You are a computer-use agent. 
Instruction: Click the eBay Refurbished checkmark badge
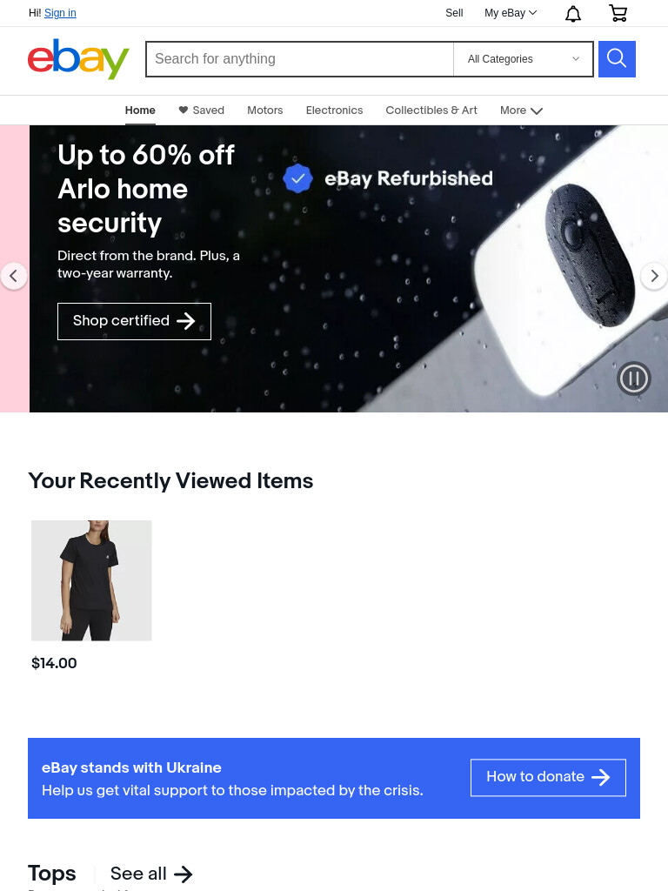pyautogui.click(x=297, y=178)
